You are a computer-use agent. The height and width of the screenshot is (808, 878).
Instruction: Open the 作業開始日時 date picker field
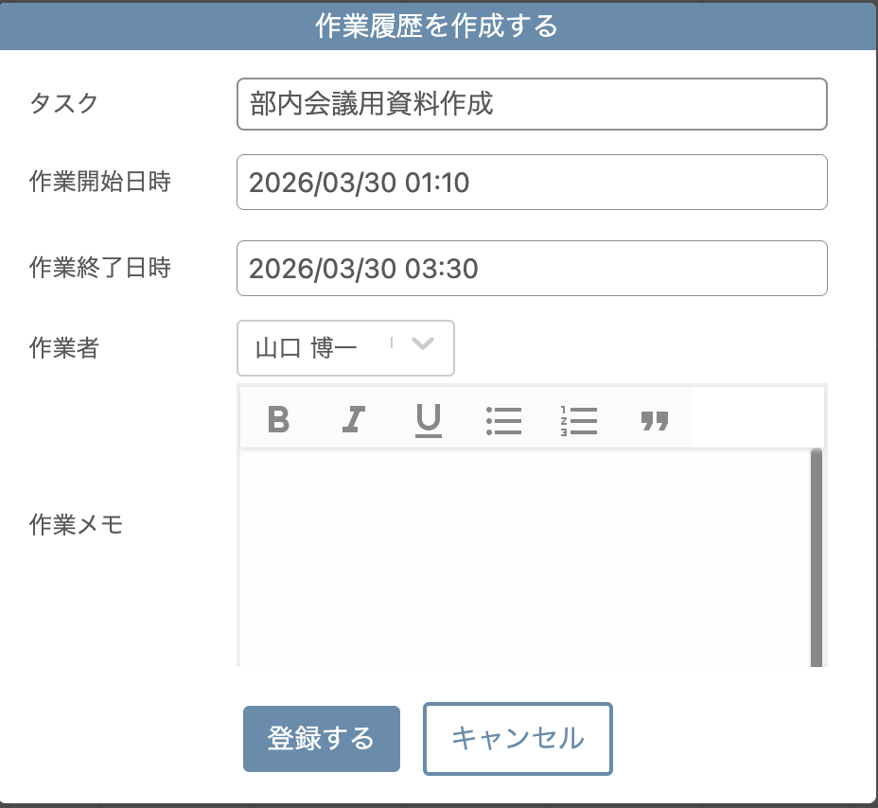(x=532, y=182)
